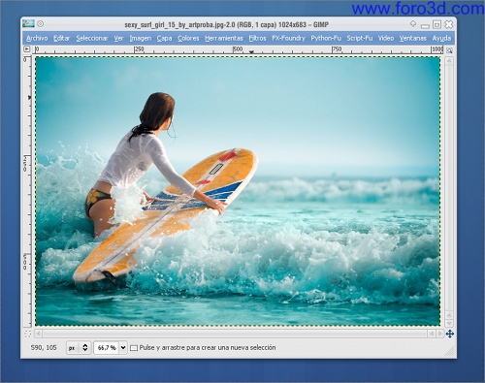
Task: Open the Colores menu
Action: 188,38
